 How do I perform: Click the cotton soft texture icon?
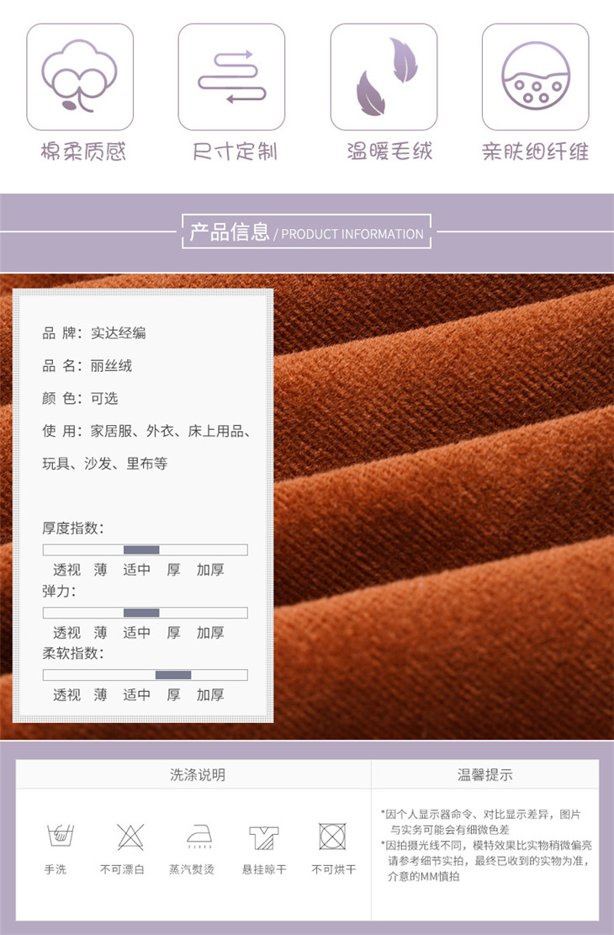80,77
